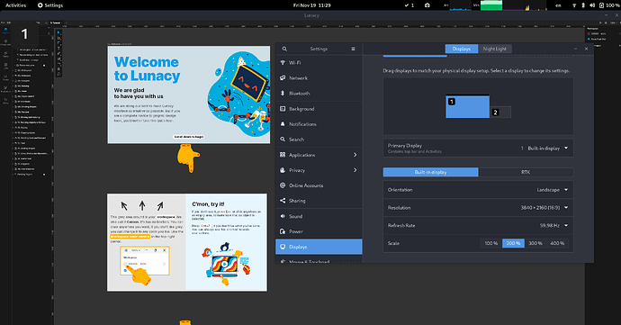621x325 pixels.
Task: Click the battery indicator showing 100 %
Action: (x=609, y=5)
